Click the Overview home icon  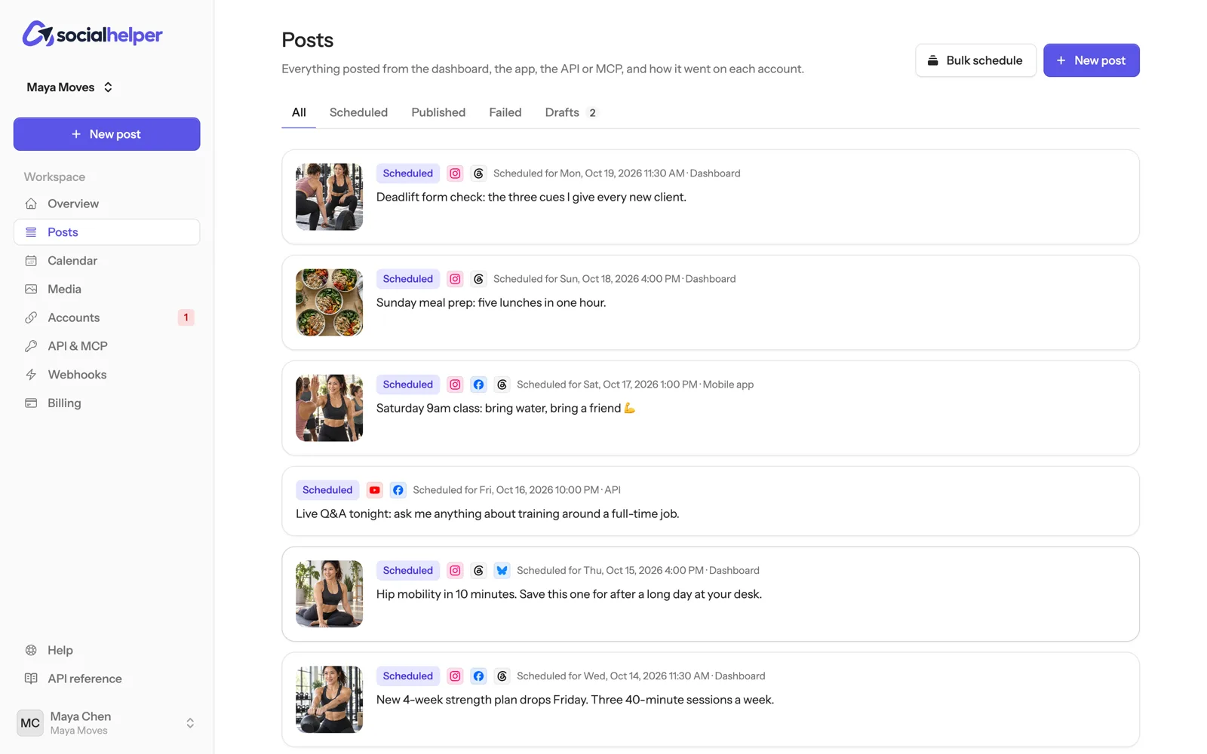(x=31, y=204)
